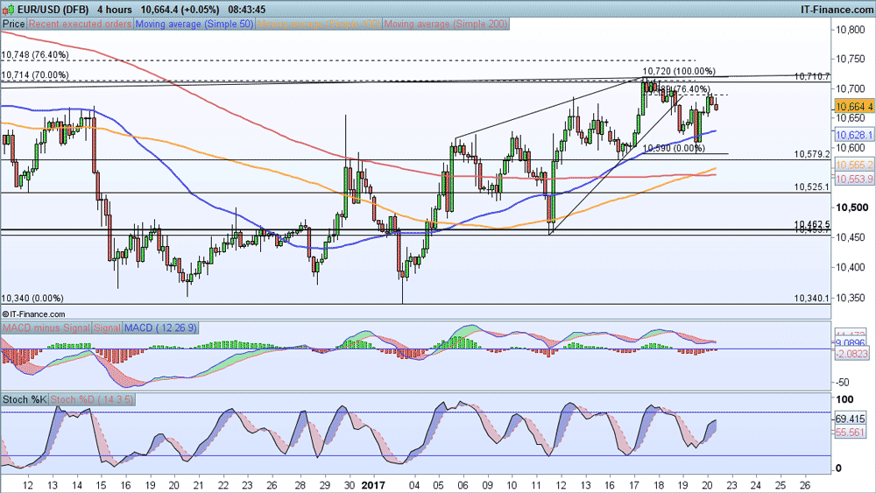Select the Stoch %D ( 14 3 5) label

pos(92,399)
